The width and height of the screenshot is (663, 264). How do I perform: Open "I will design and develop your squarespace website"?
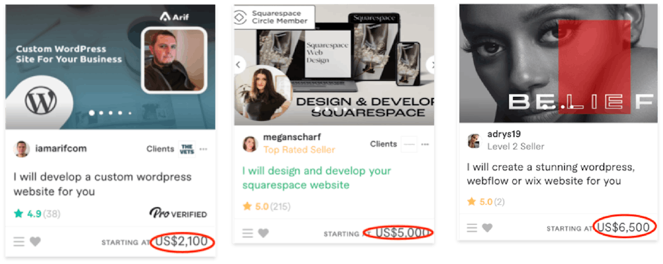tap(317, 178)
